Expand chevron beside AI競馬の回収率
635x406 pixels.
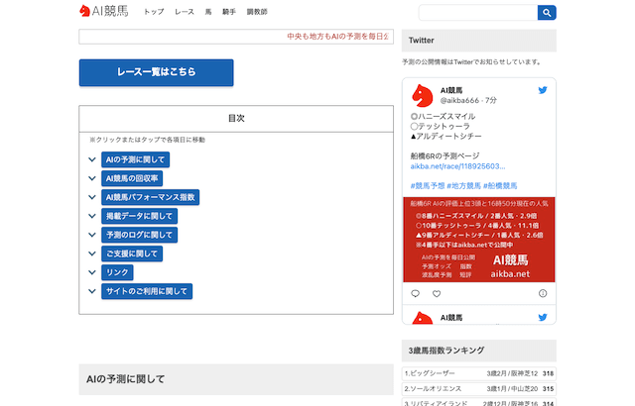[x=92, y=178]
